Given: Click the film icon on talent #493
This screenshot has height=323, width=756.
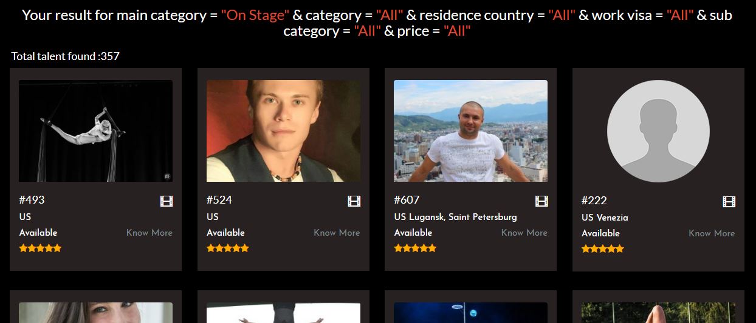Looking at the screenshot, I should [166, 201].
